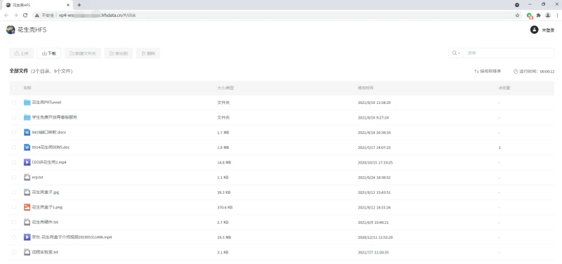
Task: Click the 下载 download button
Action: pyautogui.click(x=49, y=53)
